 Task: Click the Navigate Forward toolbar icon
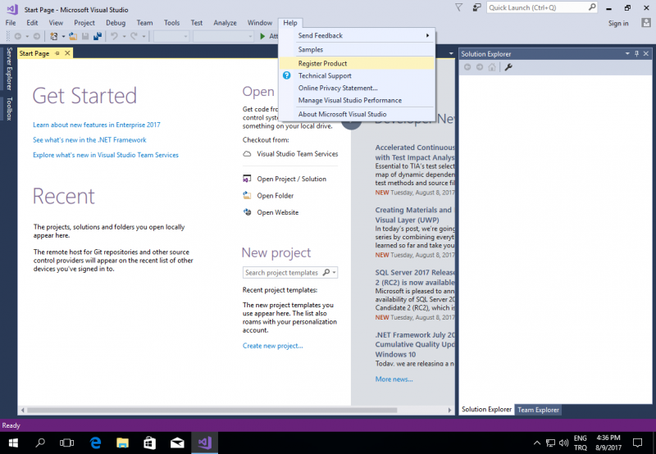pyautogui.click(x=37, y=36)
